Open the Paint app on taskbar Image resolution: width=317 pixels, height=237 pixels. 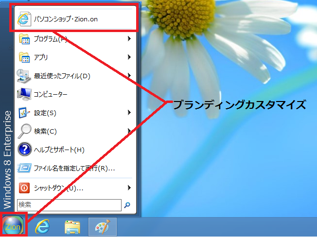coord(102,226)
